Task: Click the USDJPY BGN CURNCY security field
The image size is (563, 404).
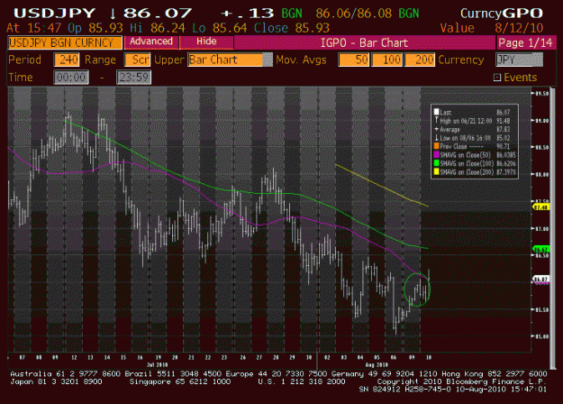Action: (65, 42)
